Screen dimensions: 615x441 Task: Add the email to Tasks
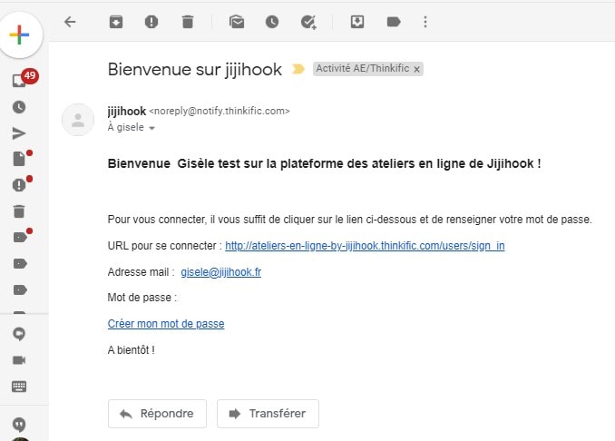click(308, 23)
